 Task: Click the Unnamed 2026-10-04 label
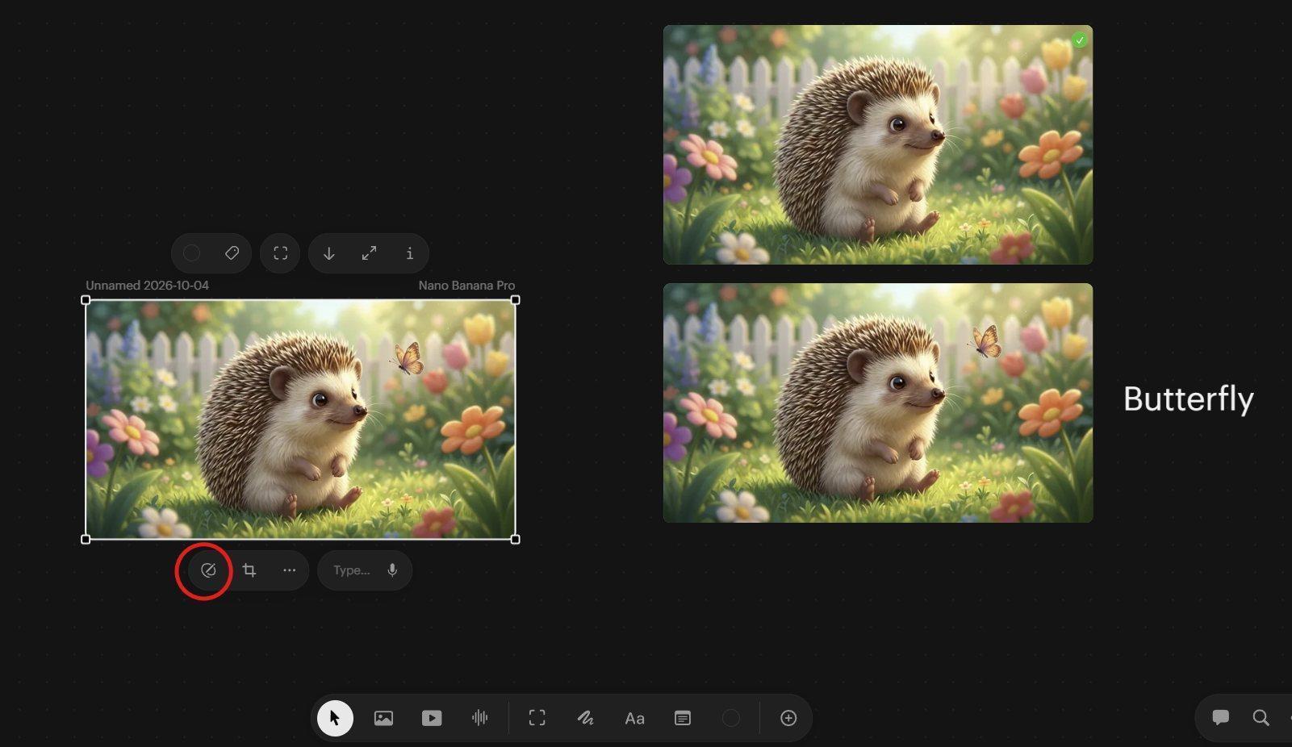pyautogui.click(x=148, y=286)
